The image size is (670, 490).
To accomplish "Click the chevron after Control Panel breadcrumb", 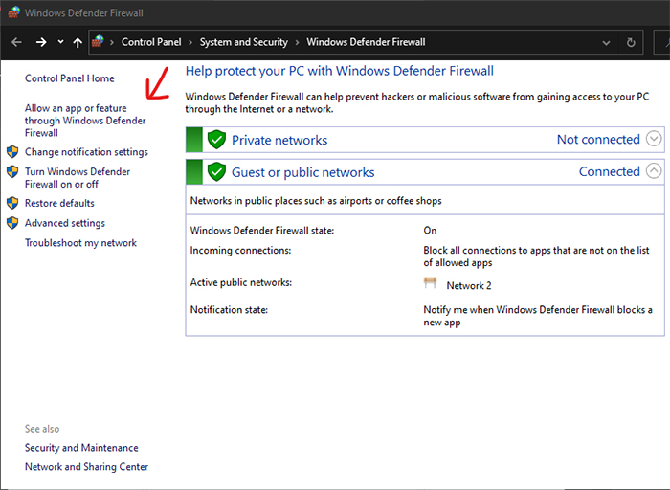I will tap(190, 42).
